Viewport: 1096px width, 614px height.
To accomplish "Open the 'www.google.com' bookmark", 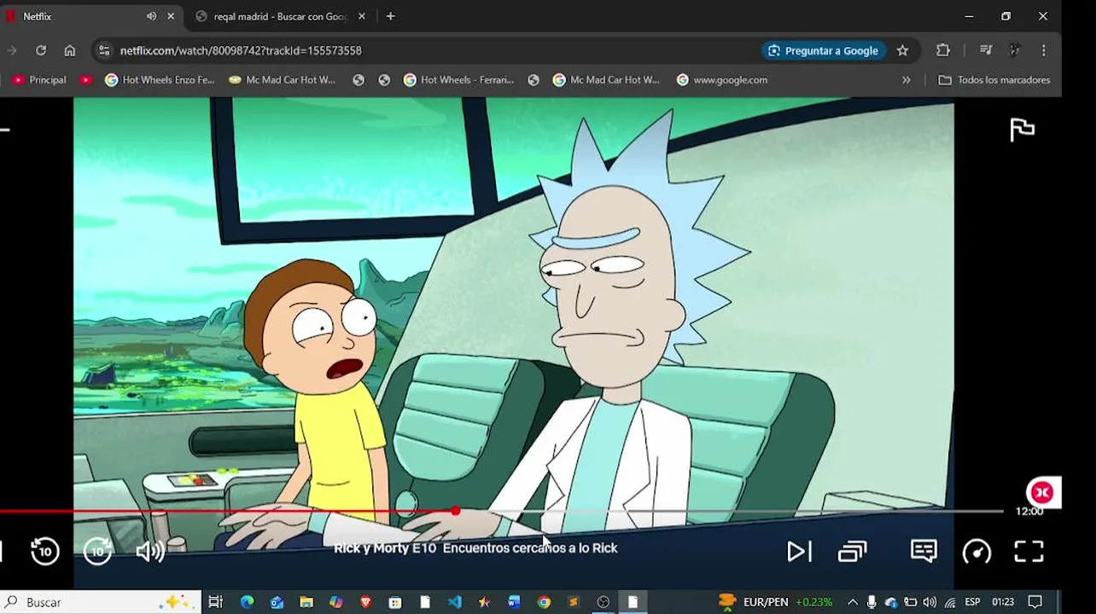I will (722, 79).
